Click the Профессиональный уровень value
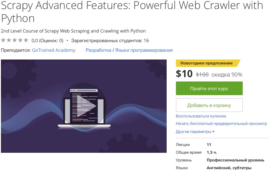The image size is (269, 172). (x=235, y=160)
